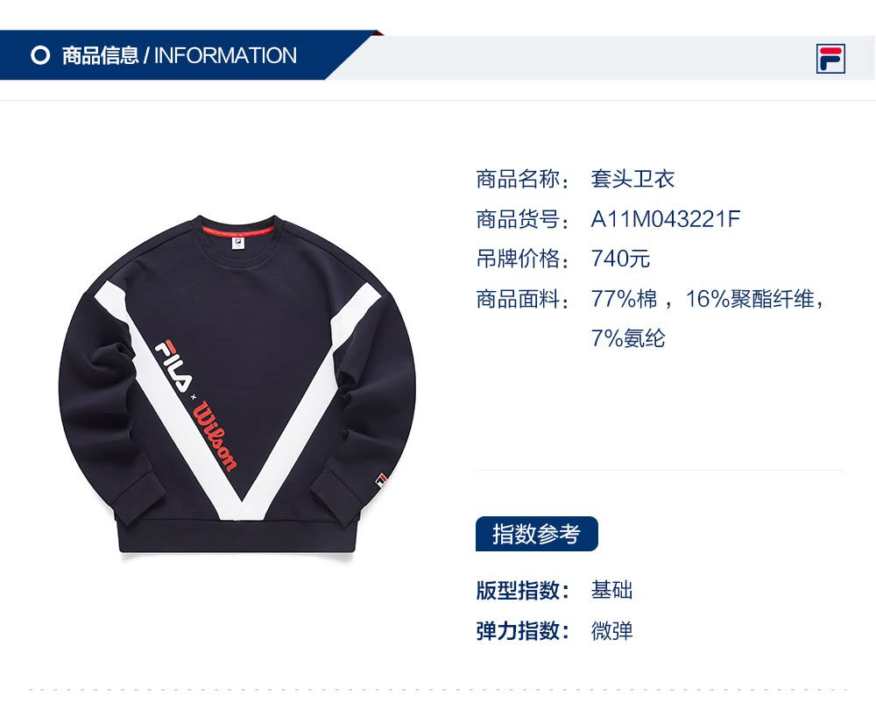The height and width of the screenshot is (710, 876).
Task: Click the fabric text 77%棉，16%聚酯纤维
Action: [707, 299]
